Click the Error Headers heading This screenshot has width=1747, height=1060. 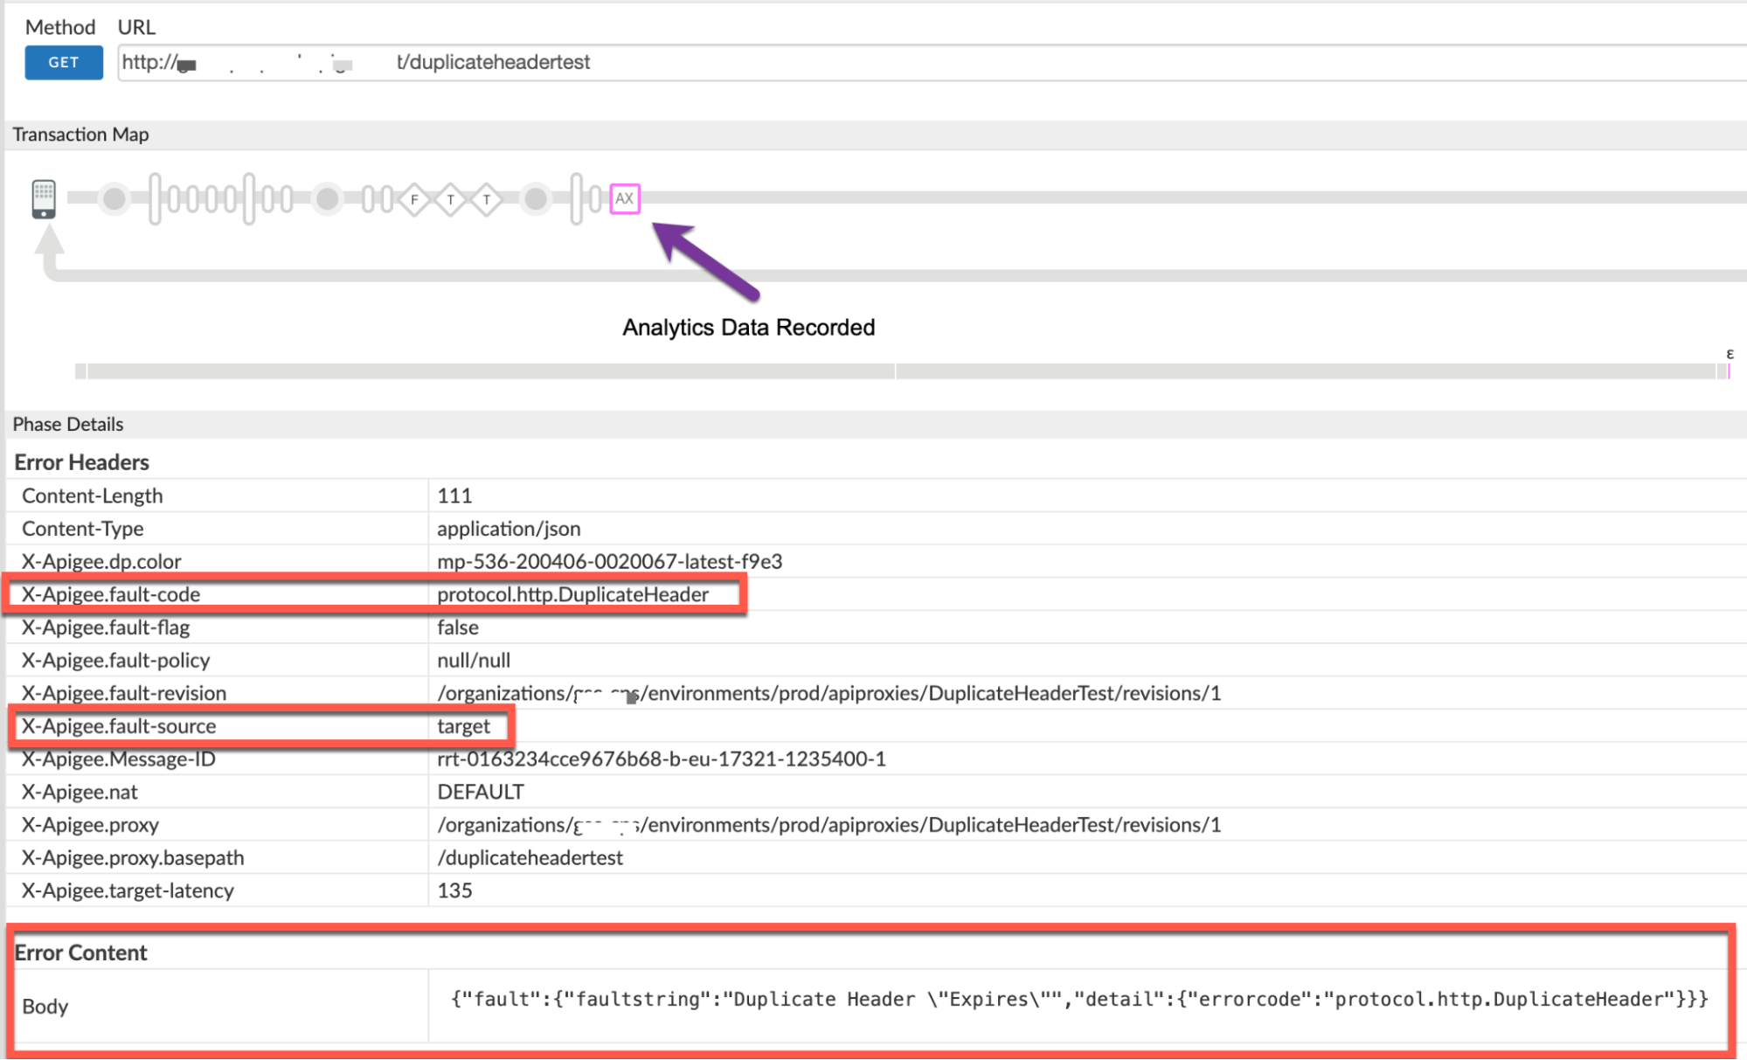pyautogui.click(x=81, y=462)
